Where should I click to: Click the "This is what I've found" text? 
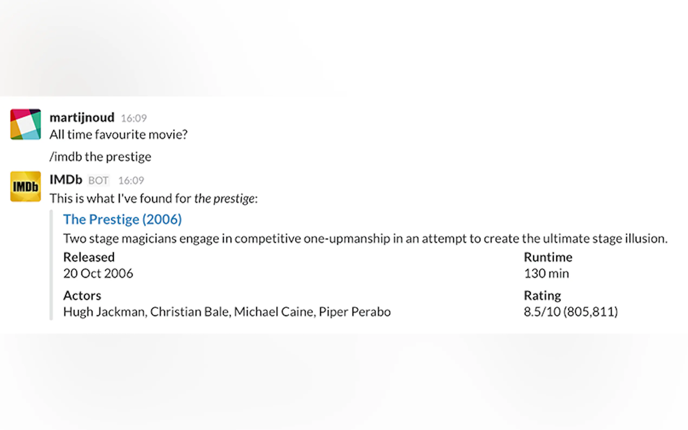(154, 198)
